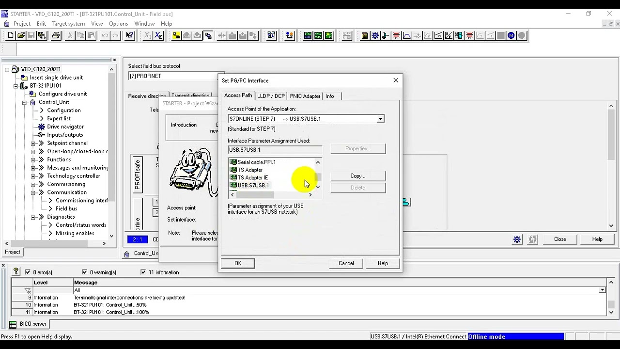This screenshot has height=349, width=620.
Task: Open the expert list table icon
Action: pyautogui.click(x=364, y=35)
